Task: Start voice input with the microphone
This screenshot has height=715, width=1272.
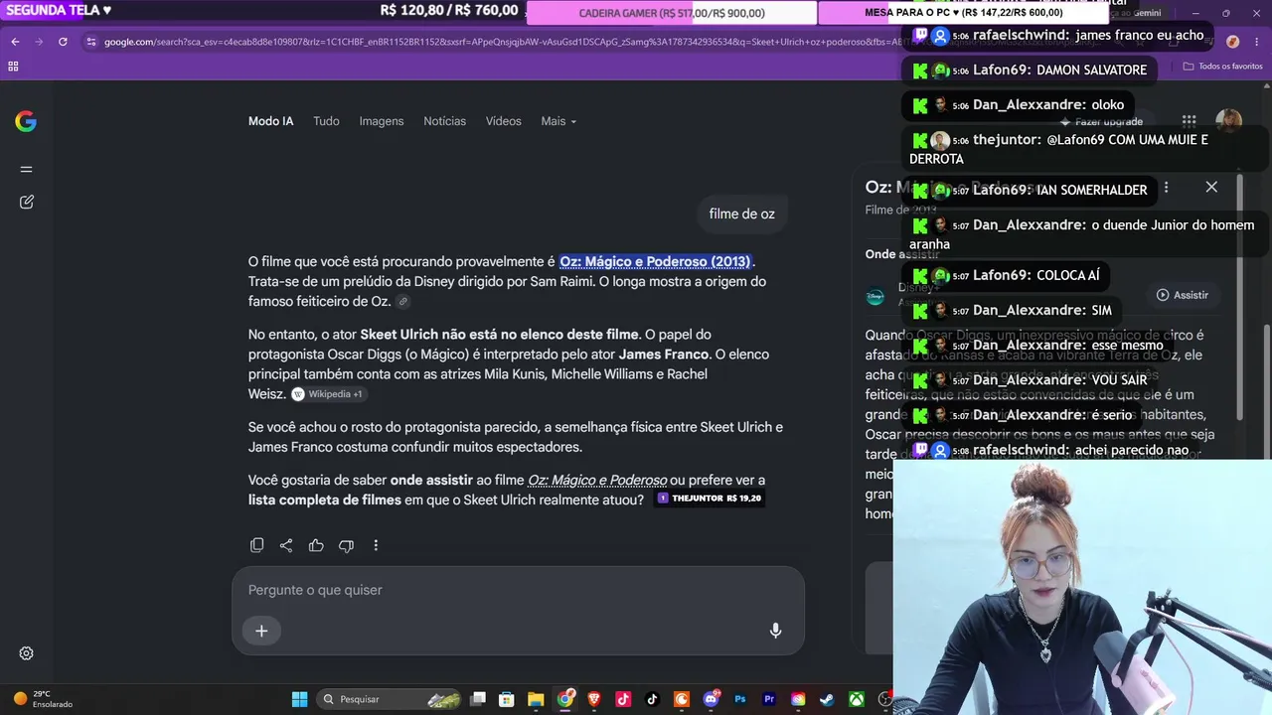Action: (x=775, y=631)
